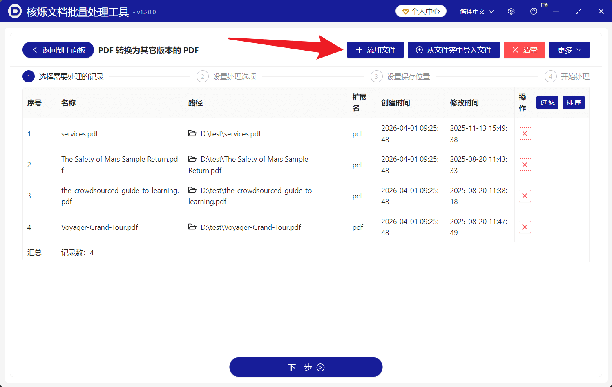Delete the Voyager-Grand-Tour.pdf row
The image size is (612, 387).
click(525, 227)
